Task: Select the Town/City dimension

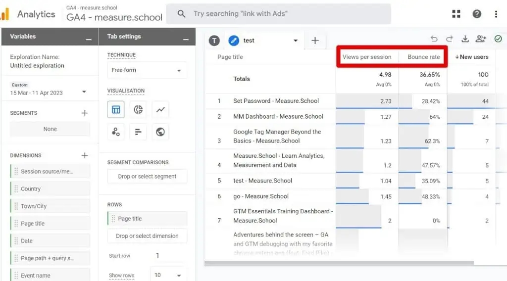Action: pos(50,206)
